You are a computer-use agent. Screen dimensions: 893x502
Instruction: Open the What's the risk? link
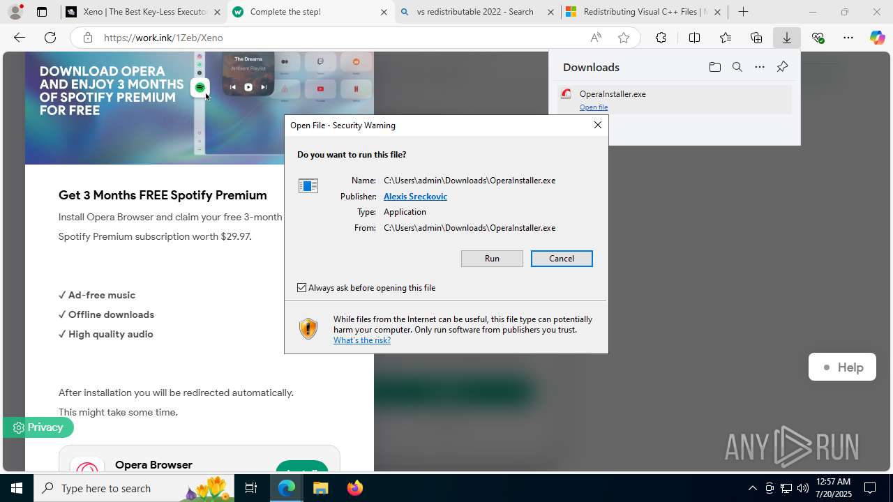pyautogui.click(x=362, y=340)
